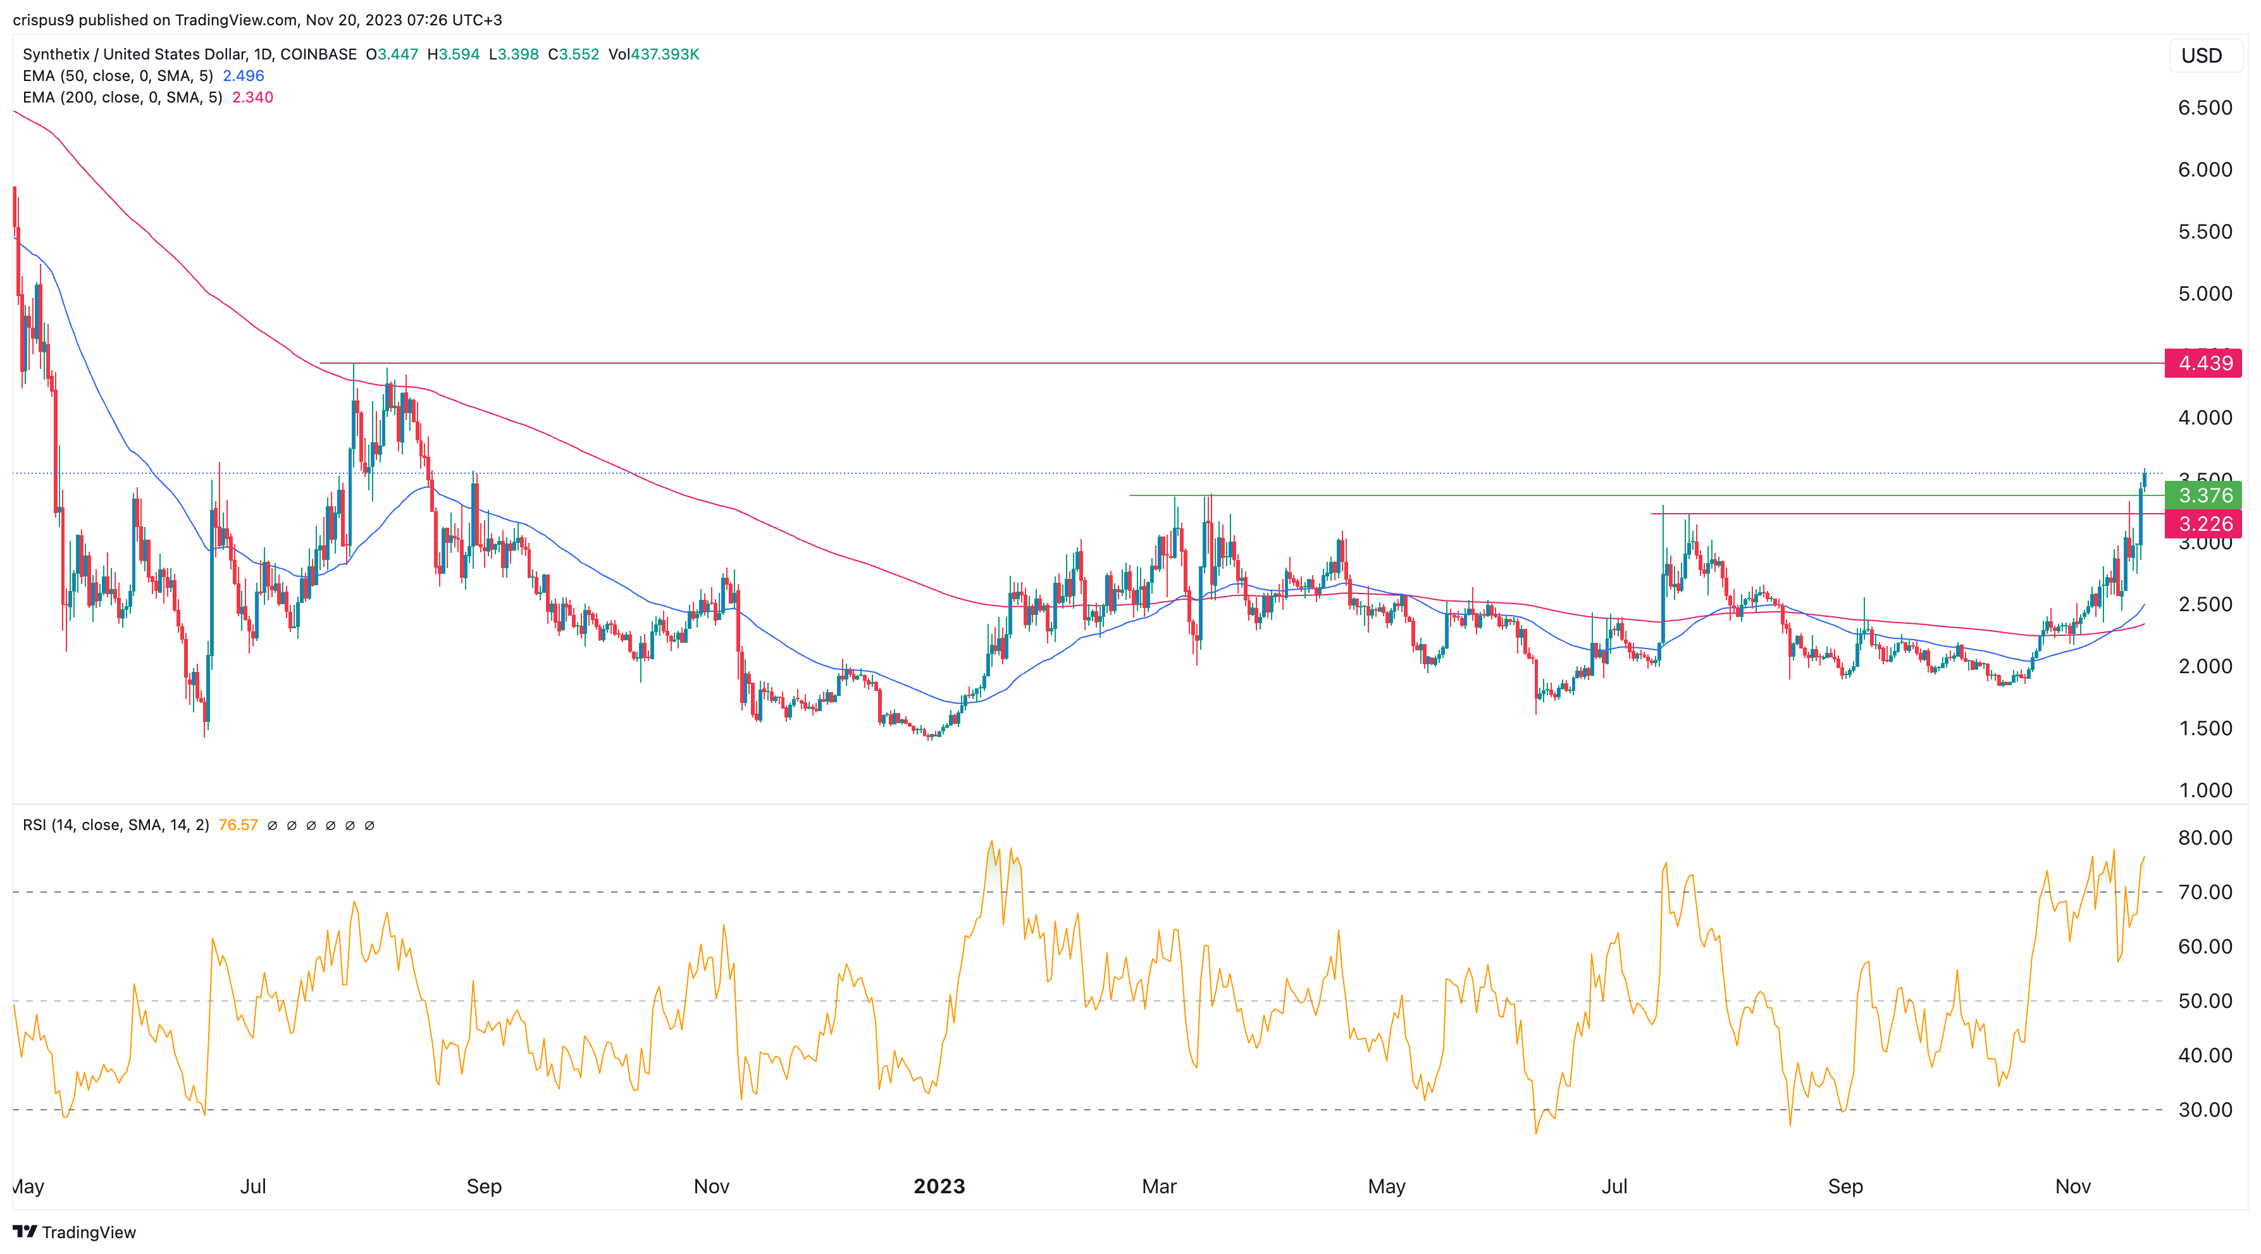
Task: Select the 3.376 green price label
Action: click(2203, 496)
